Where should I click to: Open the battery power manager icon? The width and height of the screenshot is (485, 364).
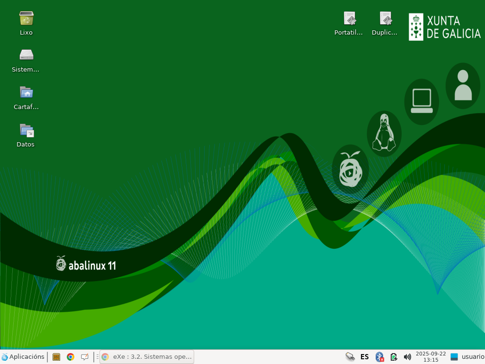point(394,357)
